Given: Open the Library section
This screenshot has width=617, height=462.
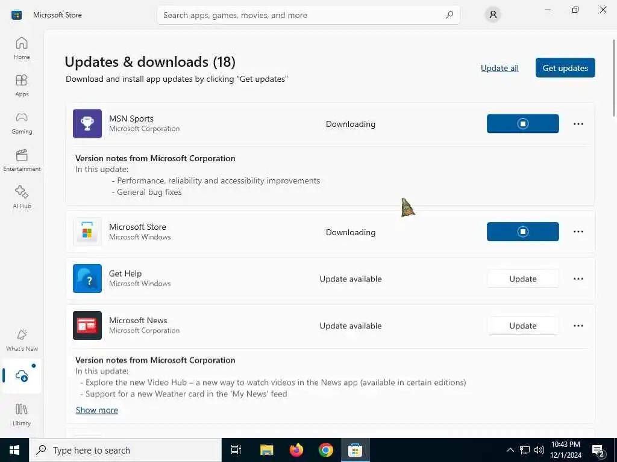Looking at the screenshot, I should pos(22,414).
